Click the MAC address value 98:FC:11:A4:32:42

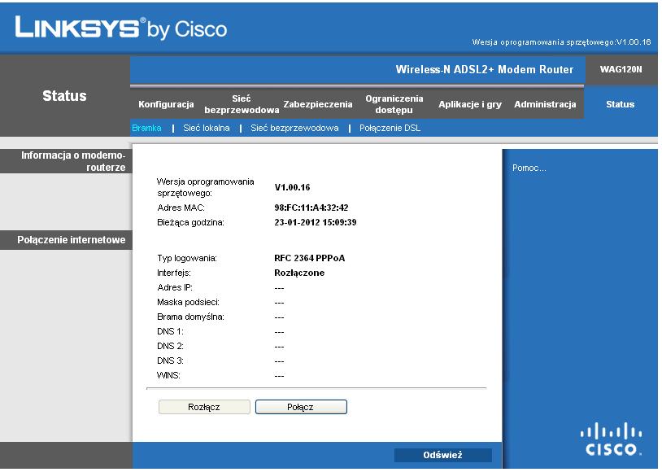311,208
